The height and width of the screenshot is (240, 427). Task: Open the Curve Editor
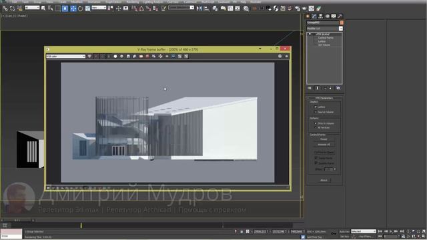tap(230, 9)
